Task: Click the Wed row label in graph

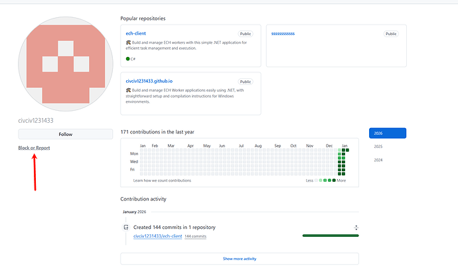Action: (x=134, y=161)
